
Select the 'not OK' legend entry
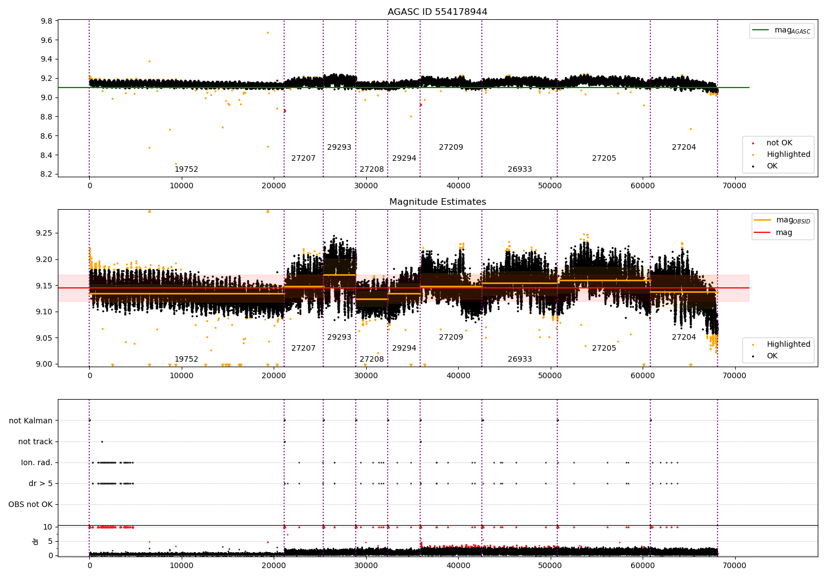point(779,143)
